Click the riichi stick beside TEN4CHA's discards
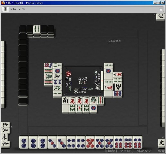The height and width of the screenshot is (154, 166). click(x=102, y=81)
